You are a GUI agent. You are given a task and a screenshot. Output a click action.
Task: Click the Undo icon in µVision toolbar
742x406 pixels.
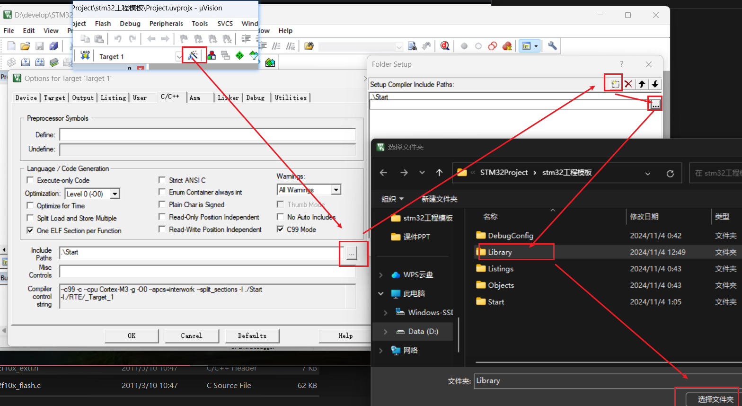pyautogui.click(x=118, y=39)
